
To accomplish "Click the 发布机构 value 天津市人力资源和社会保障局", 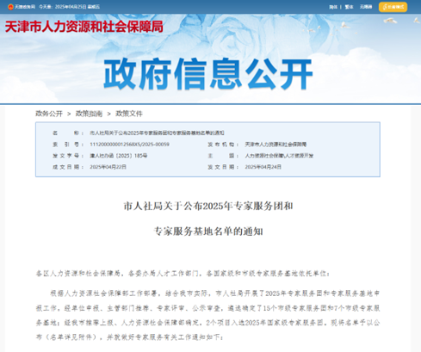I will point(276,145).
